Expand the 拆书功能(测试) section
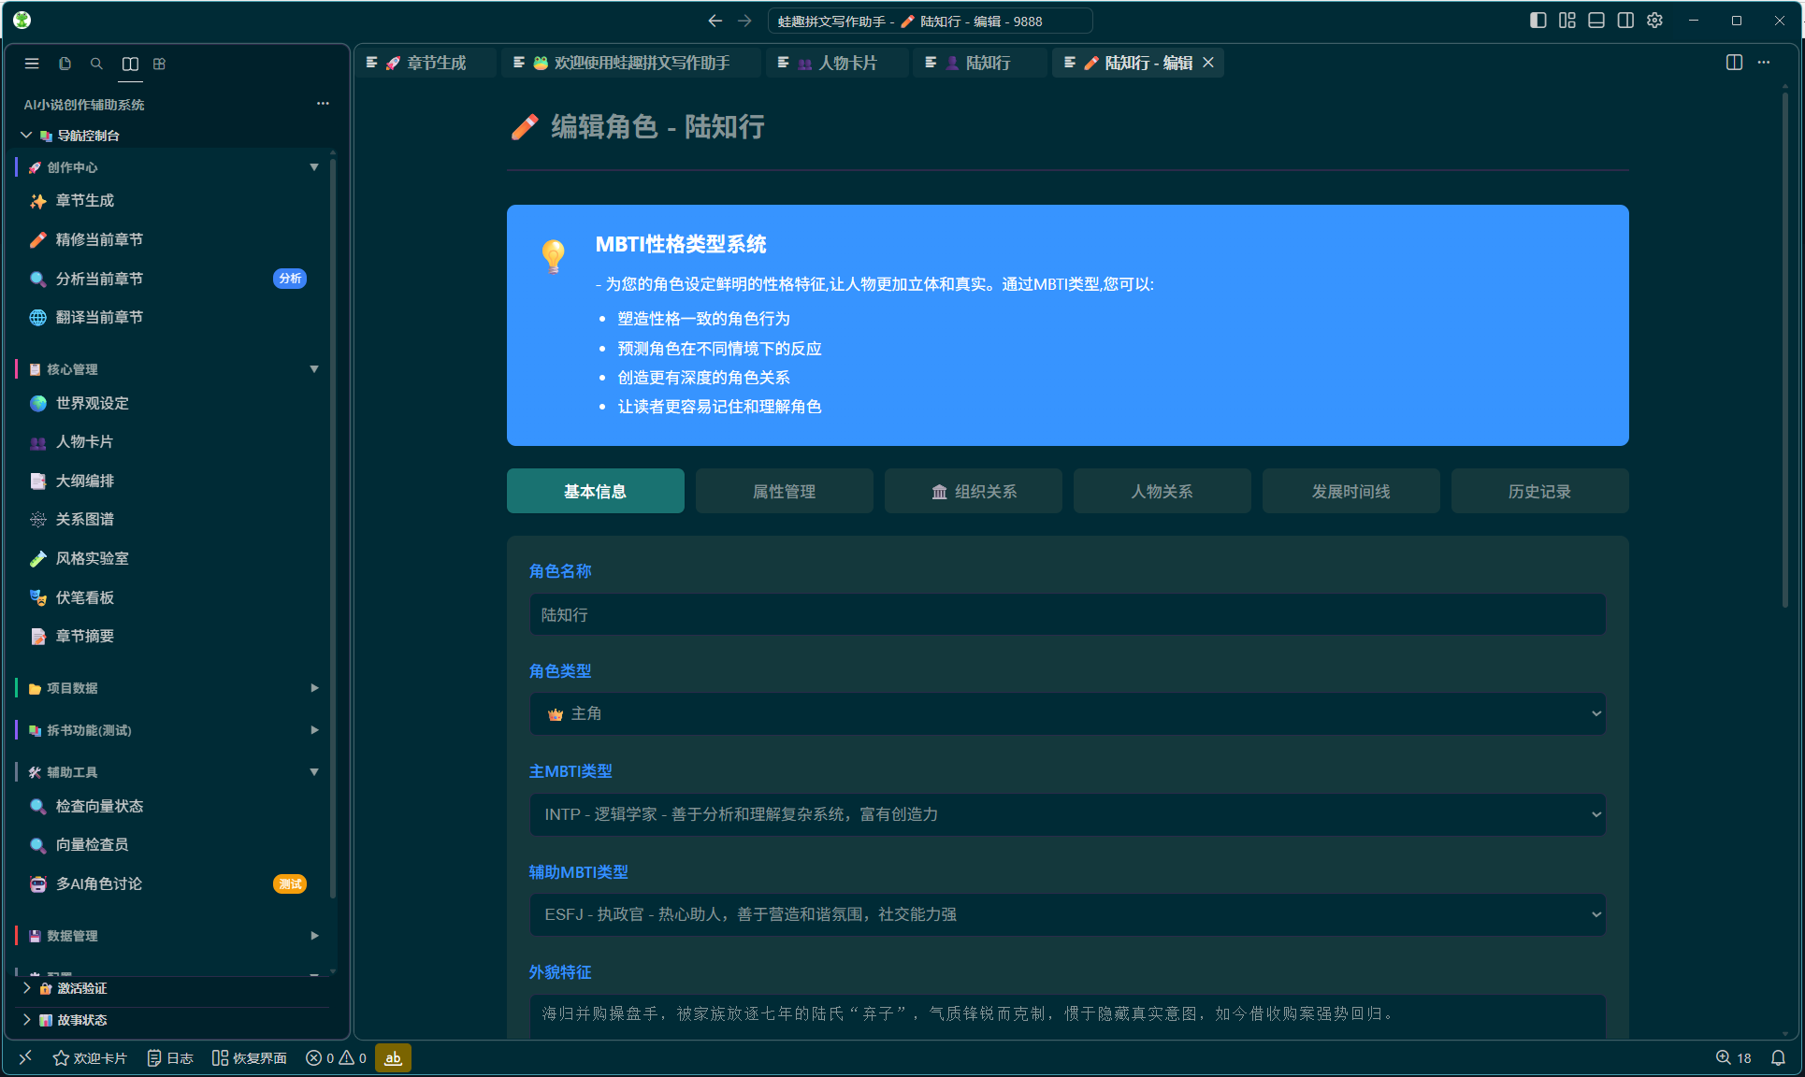1805x1077 pixels. click(x=173, y=730)
